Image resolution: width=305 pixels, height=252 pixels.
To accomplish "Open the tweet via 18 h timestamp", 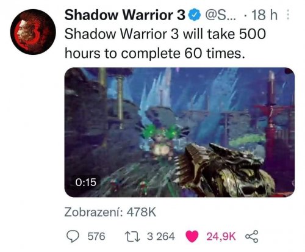I will 264,15.
